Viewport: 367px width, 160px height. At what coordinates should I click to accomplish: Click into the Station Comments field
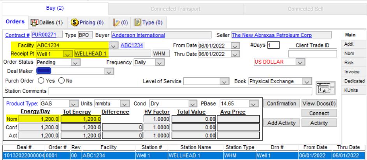click(x=181, y=91)
